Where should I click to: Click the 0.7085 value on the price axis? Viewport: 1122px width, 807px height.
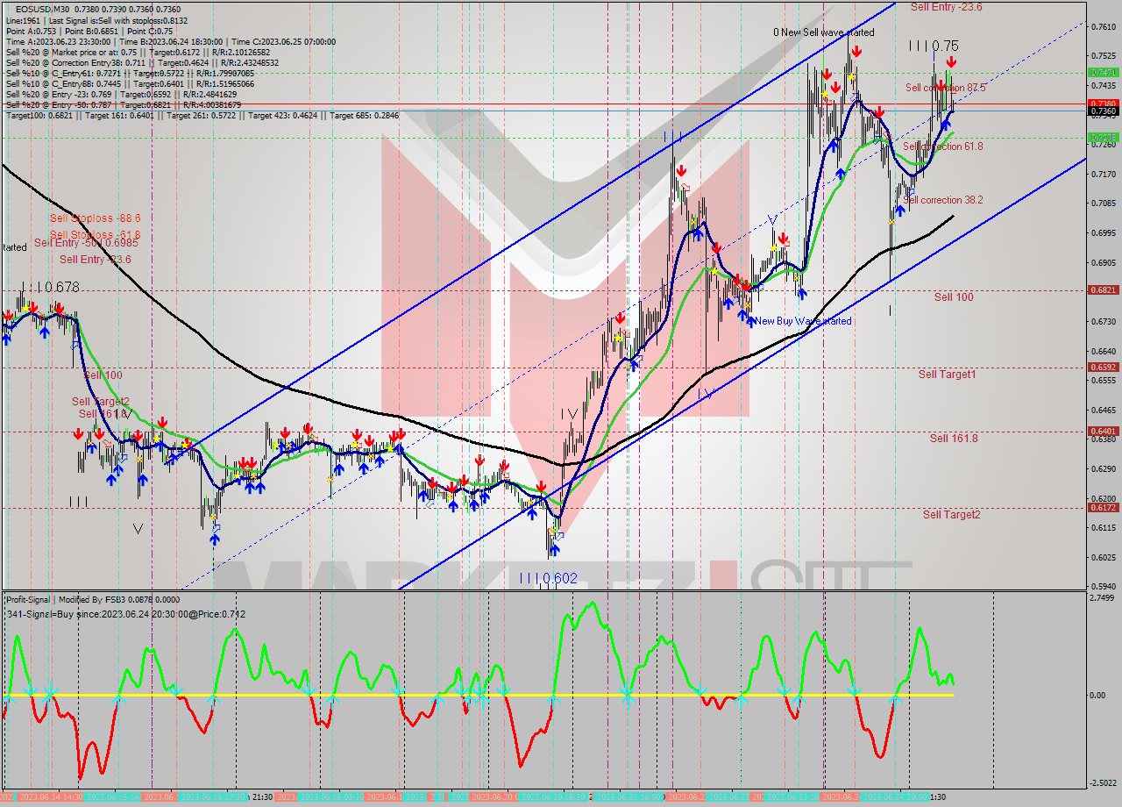[x=1102, y=204]
